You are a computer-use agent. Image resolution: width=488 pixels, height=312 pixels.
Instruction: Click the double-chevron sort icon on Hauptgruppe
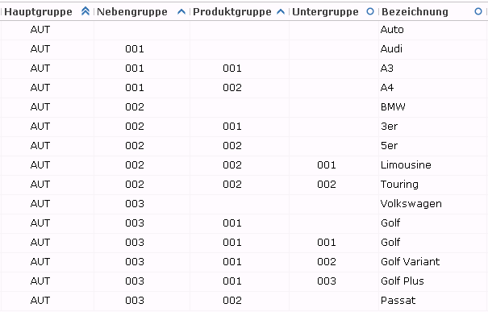click(86, 11)
